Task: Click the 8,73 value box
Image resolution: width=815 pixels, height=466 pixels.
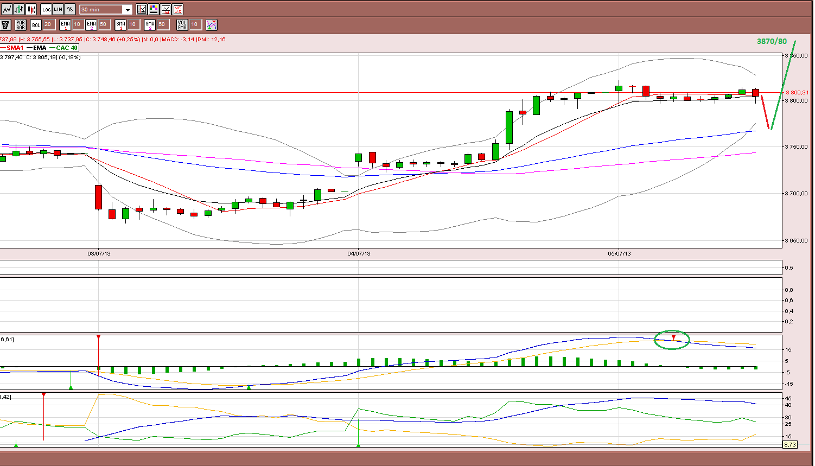Action: click(x=790, y=444)
